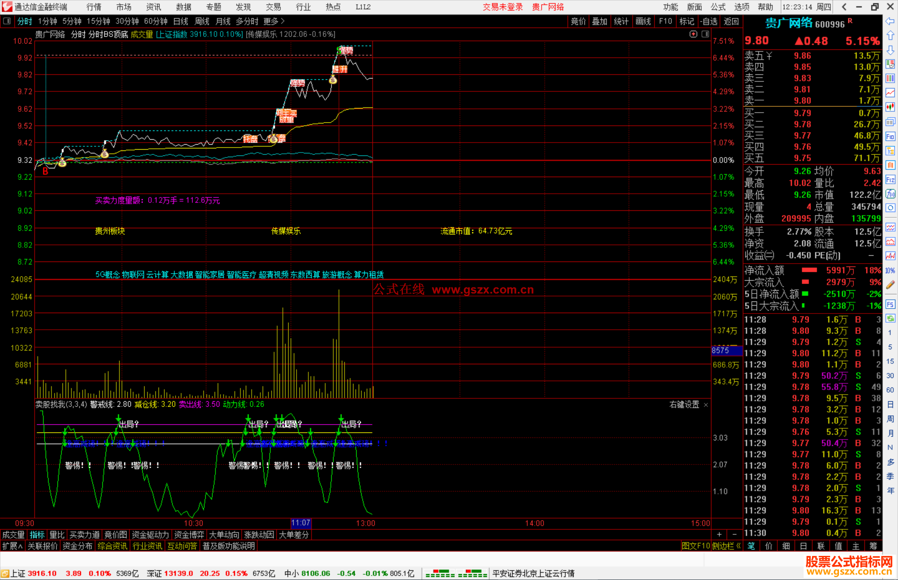The height and width of the screenshot is (580, 898).
Task: Open the candlestick chart sidebar icon
Action: pos(890,107)
